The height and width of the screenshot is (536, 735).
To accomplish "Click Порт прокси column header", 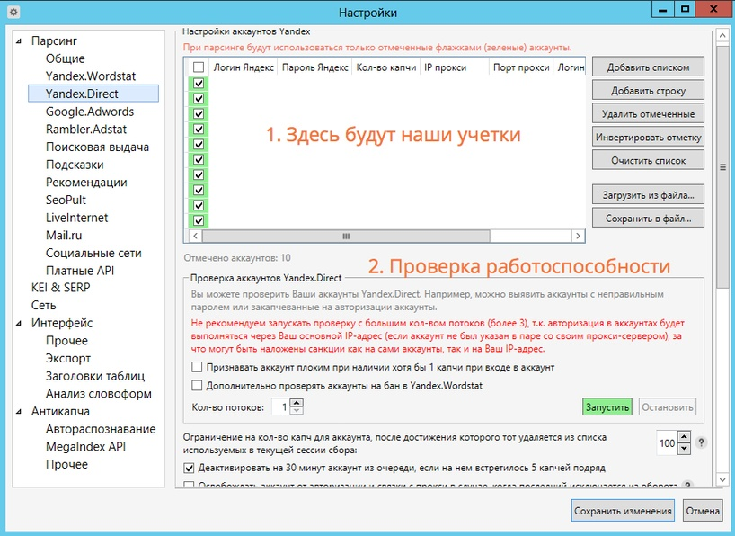I will [x=521, y=67].
